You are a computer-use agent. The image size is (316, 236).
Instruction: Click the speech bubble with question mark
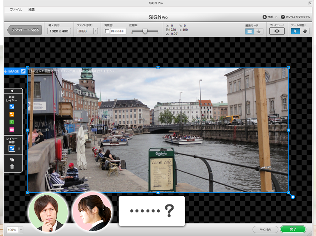(152, 211)
